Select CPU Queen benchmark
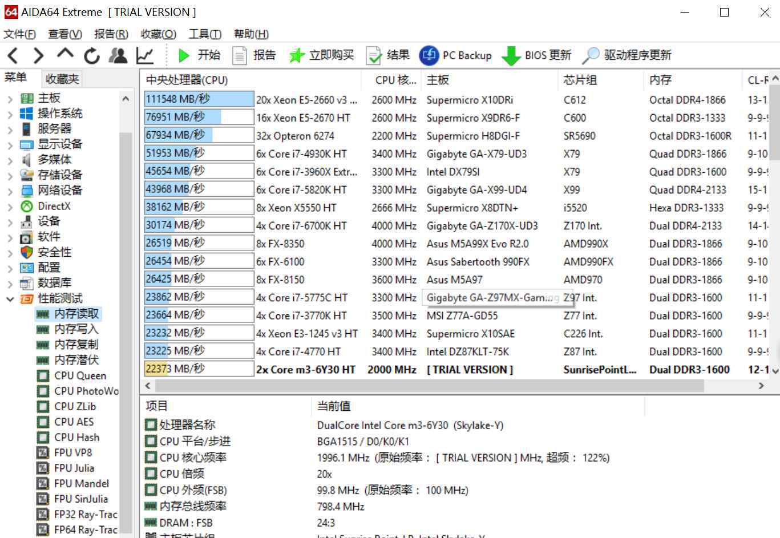Image resolution: width=780 pixels, height=538 pixels. [72, 375]
